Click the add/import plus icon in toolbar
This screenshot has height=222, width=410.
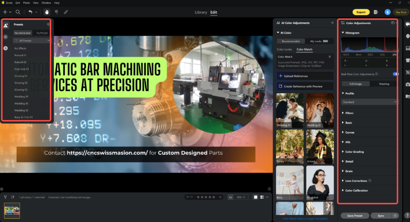click(5, 12)
